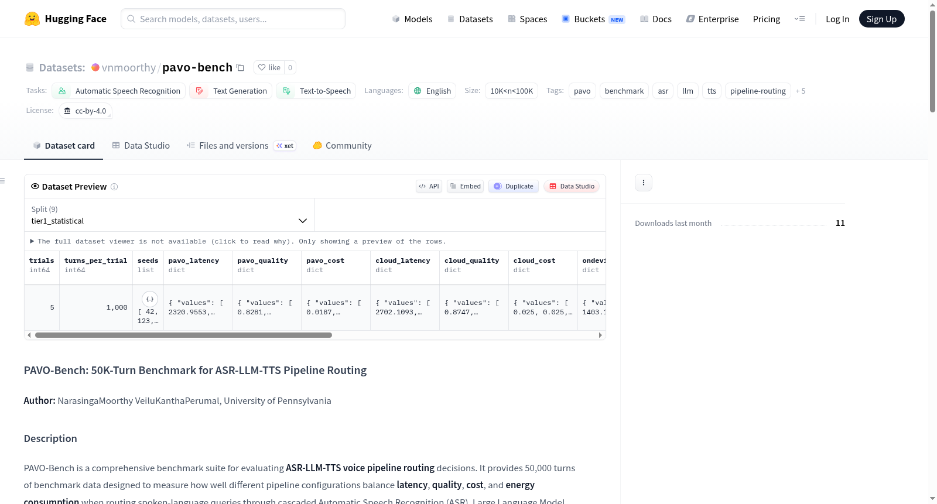Click the Hugging Face logo icon
937x504 pixels.
tap(32, 19)
